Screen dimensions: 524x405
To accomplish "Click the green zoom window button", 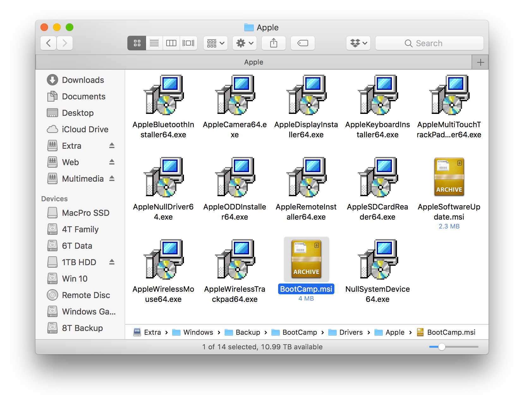I will [70, 28].
